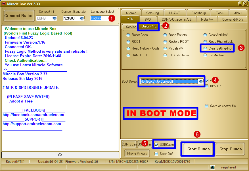The height and width of the screenshot is (171, 249).
Task: Toggle the USBCable checkbox
Action: tap(156, 145)
